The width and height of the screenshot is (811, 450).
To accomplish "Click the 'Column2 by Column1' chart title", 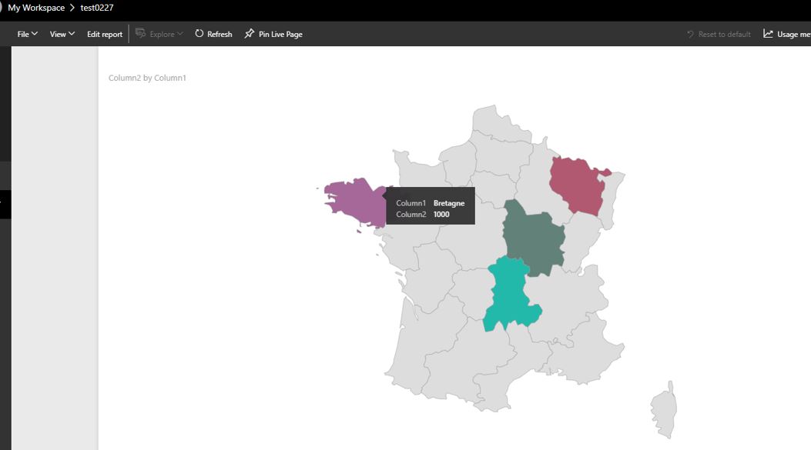I will [147, 78].
